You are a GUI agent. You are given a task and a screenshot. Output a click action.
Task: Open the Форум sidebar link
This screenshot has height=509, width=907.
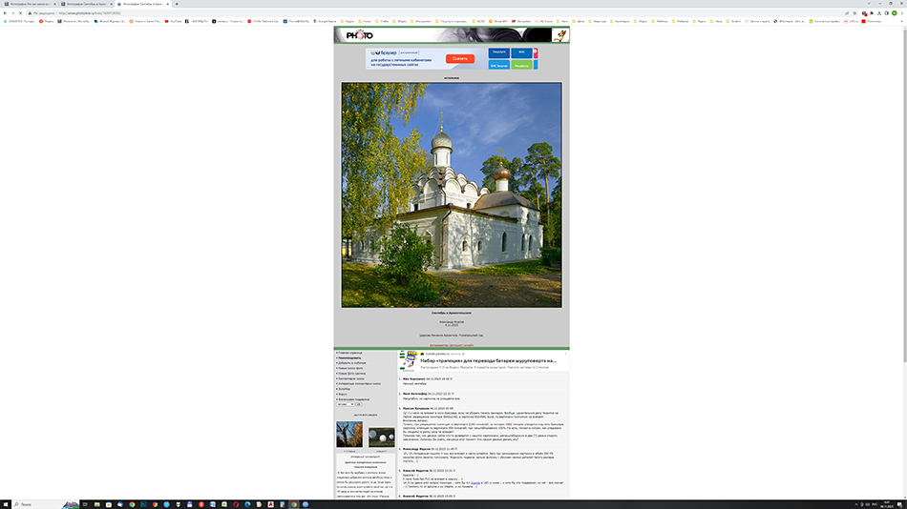click(x=342, y=394)
